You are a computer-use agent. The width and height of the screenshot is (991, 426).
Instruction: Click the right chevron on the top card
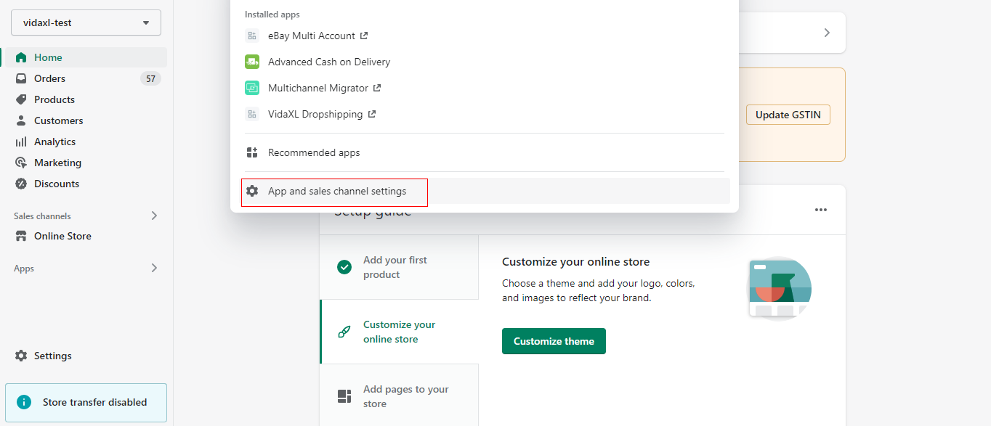pyautogui.click(x=827, y=33)
